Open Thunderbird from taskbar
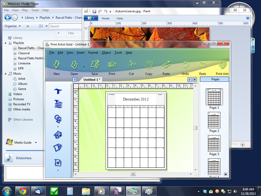Viewport: 261px width, 196px height. coord(39,191)
